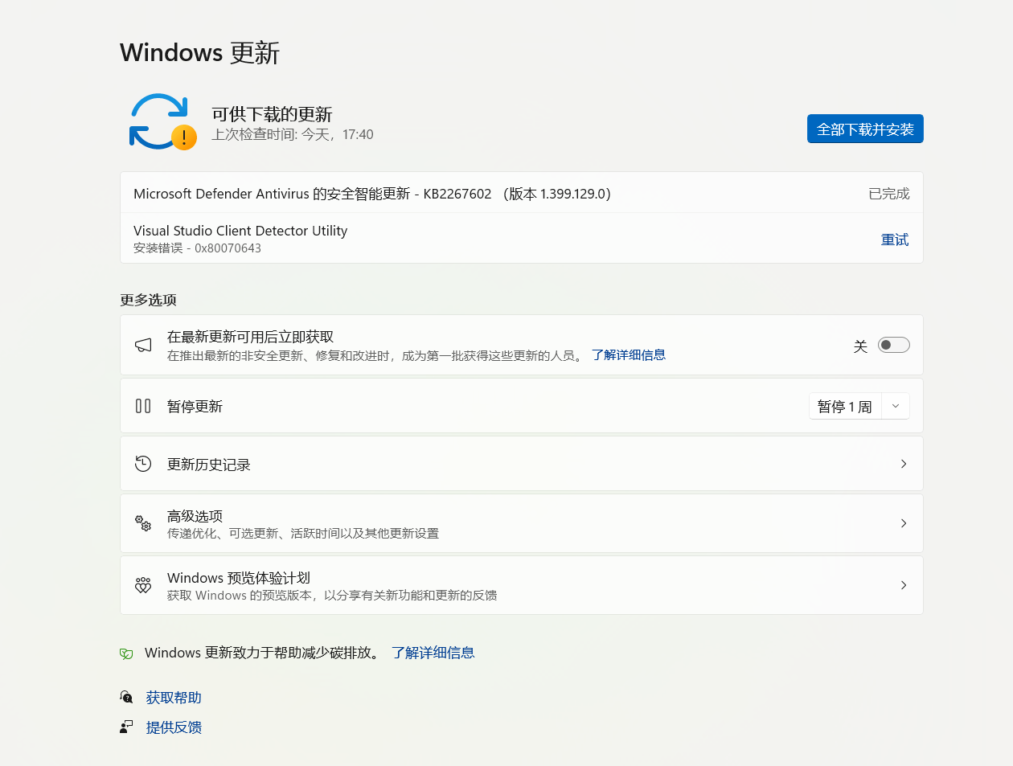Click the 全部下载并安装 button

865,129
